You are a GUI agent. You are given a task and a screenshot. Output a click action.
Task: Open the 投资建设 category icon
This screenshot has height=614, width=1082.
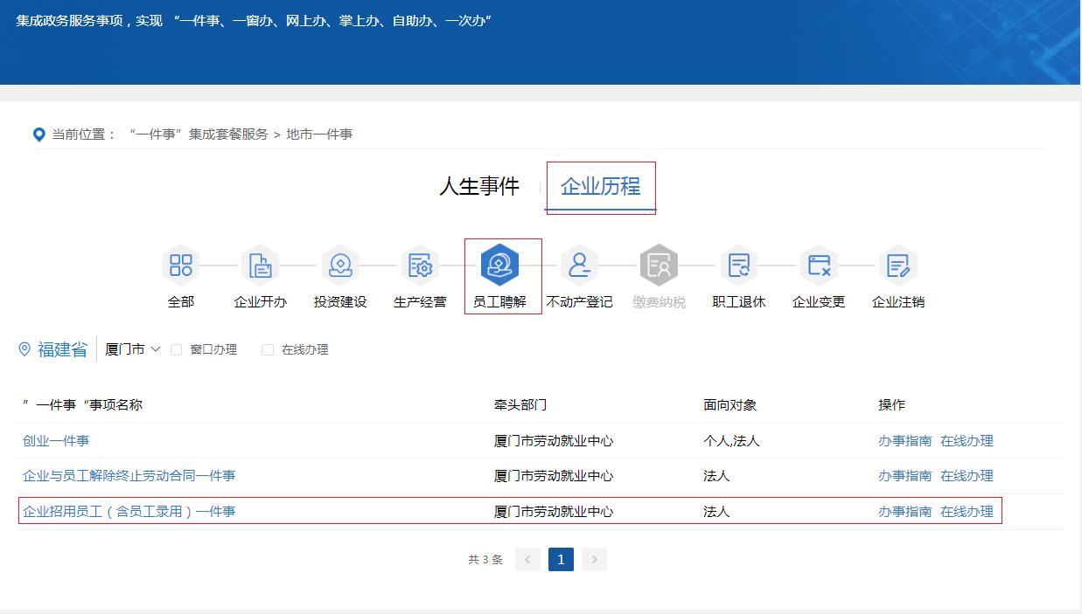click(x=340, y=266)
